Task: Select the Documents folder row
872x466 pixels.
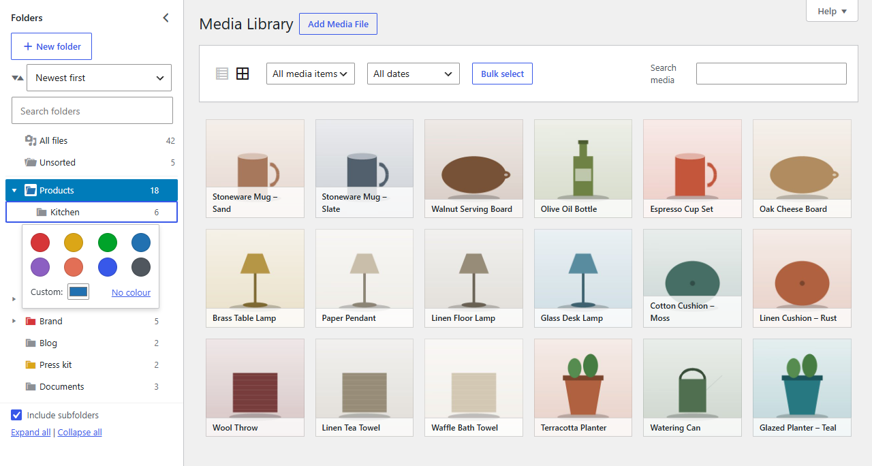Action: [91, 386]
